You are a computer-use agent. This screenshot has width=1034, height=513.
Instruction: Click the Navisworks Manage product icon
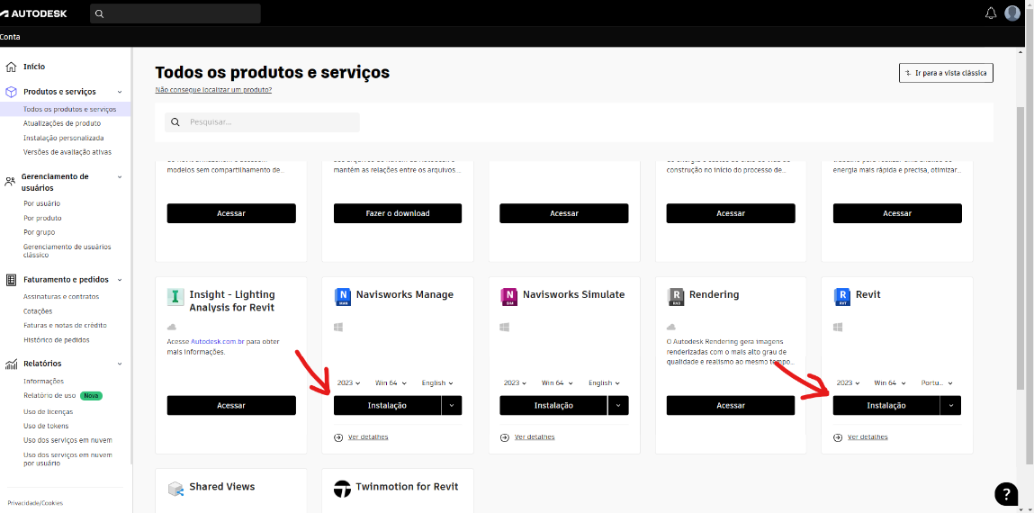342,297
